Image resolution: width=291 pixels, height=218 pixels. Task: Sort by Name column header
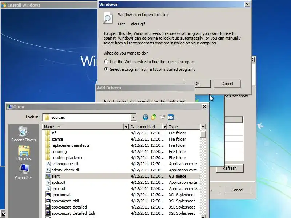click(x=83, y=126)
